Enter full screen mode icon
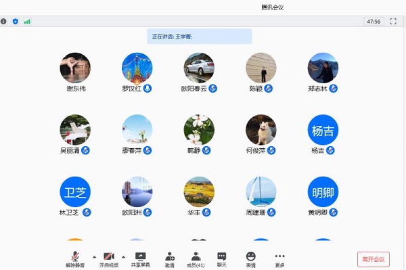The height and width of the screenshot is (270, 406). tap(393, 22)
